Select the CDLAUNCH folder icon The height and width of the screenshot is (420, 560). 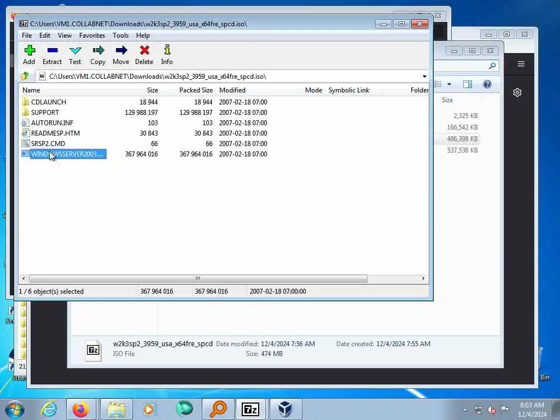(25, 102)
